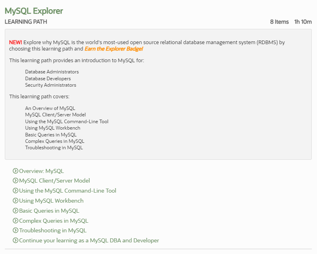Click the arrow icon beside Using the MySQL Command-Line Tool
Image resolution: width=317 pixels, height=254 pixels.
(x=15, y=191)
